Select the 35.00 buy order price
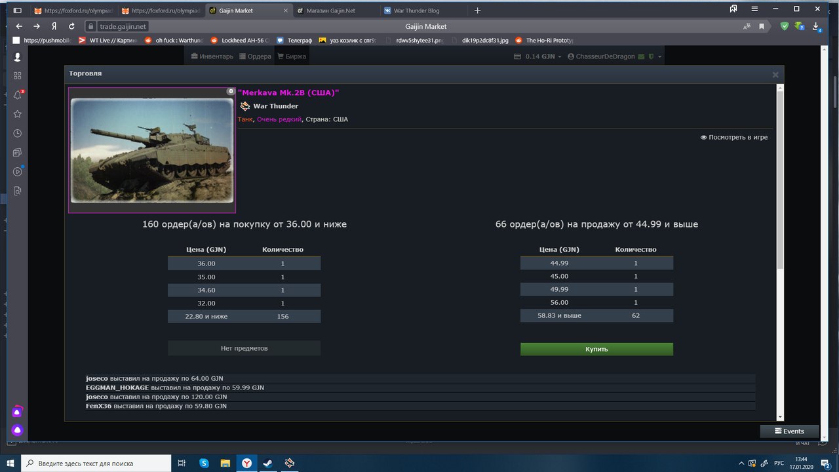 206,277
